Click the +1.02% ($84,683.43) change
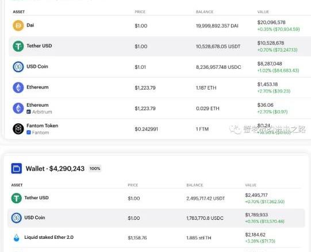Viewport: 311px width, 252px height. point(278,71)
